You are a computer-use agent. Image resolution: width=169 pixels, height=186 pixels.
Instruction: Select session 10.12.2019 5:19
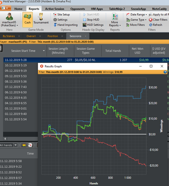click(16, 65)
